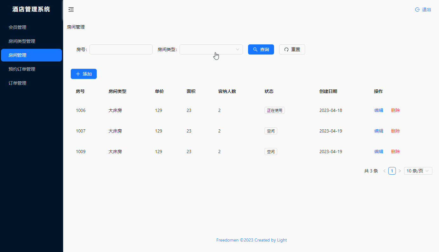Open the 房间类型 dropdown arrow
The height and width of the screenshot is (252, 439).
pyautogui.click(x=238, y=49)
